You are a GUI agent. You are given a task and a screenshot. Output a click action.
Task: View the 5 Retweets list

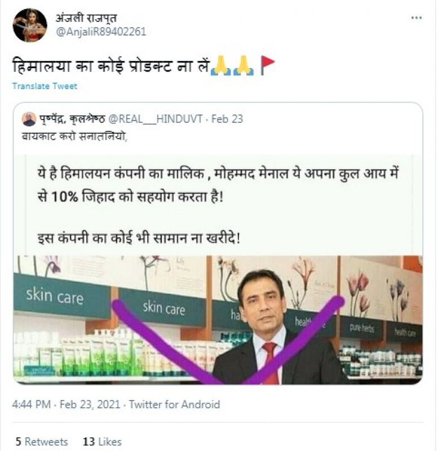tap(42, 441)
